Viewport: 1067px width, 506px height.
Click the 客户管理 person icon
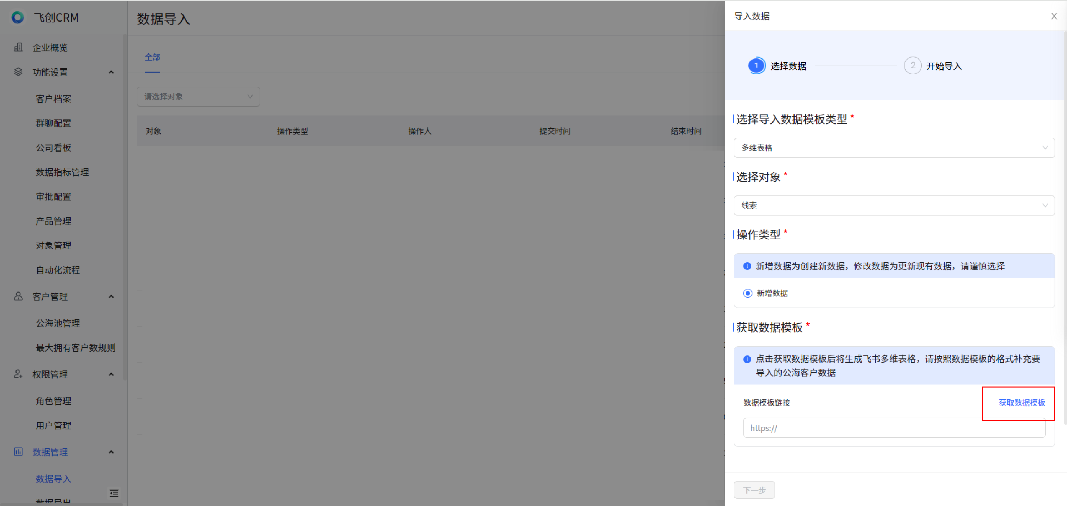coord(18,296)
